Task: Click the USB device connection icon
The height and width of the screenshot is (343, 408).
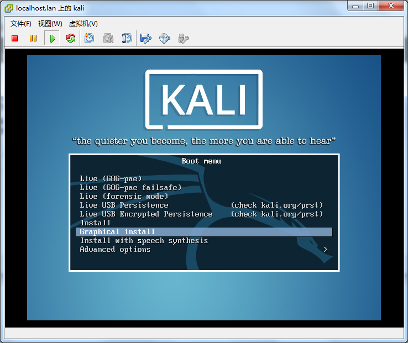Action: (x=184, y=39)
